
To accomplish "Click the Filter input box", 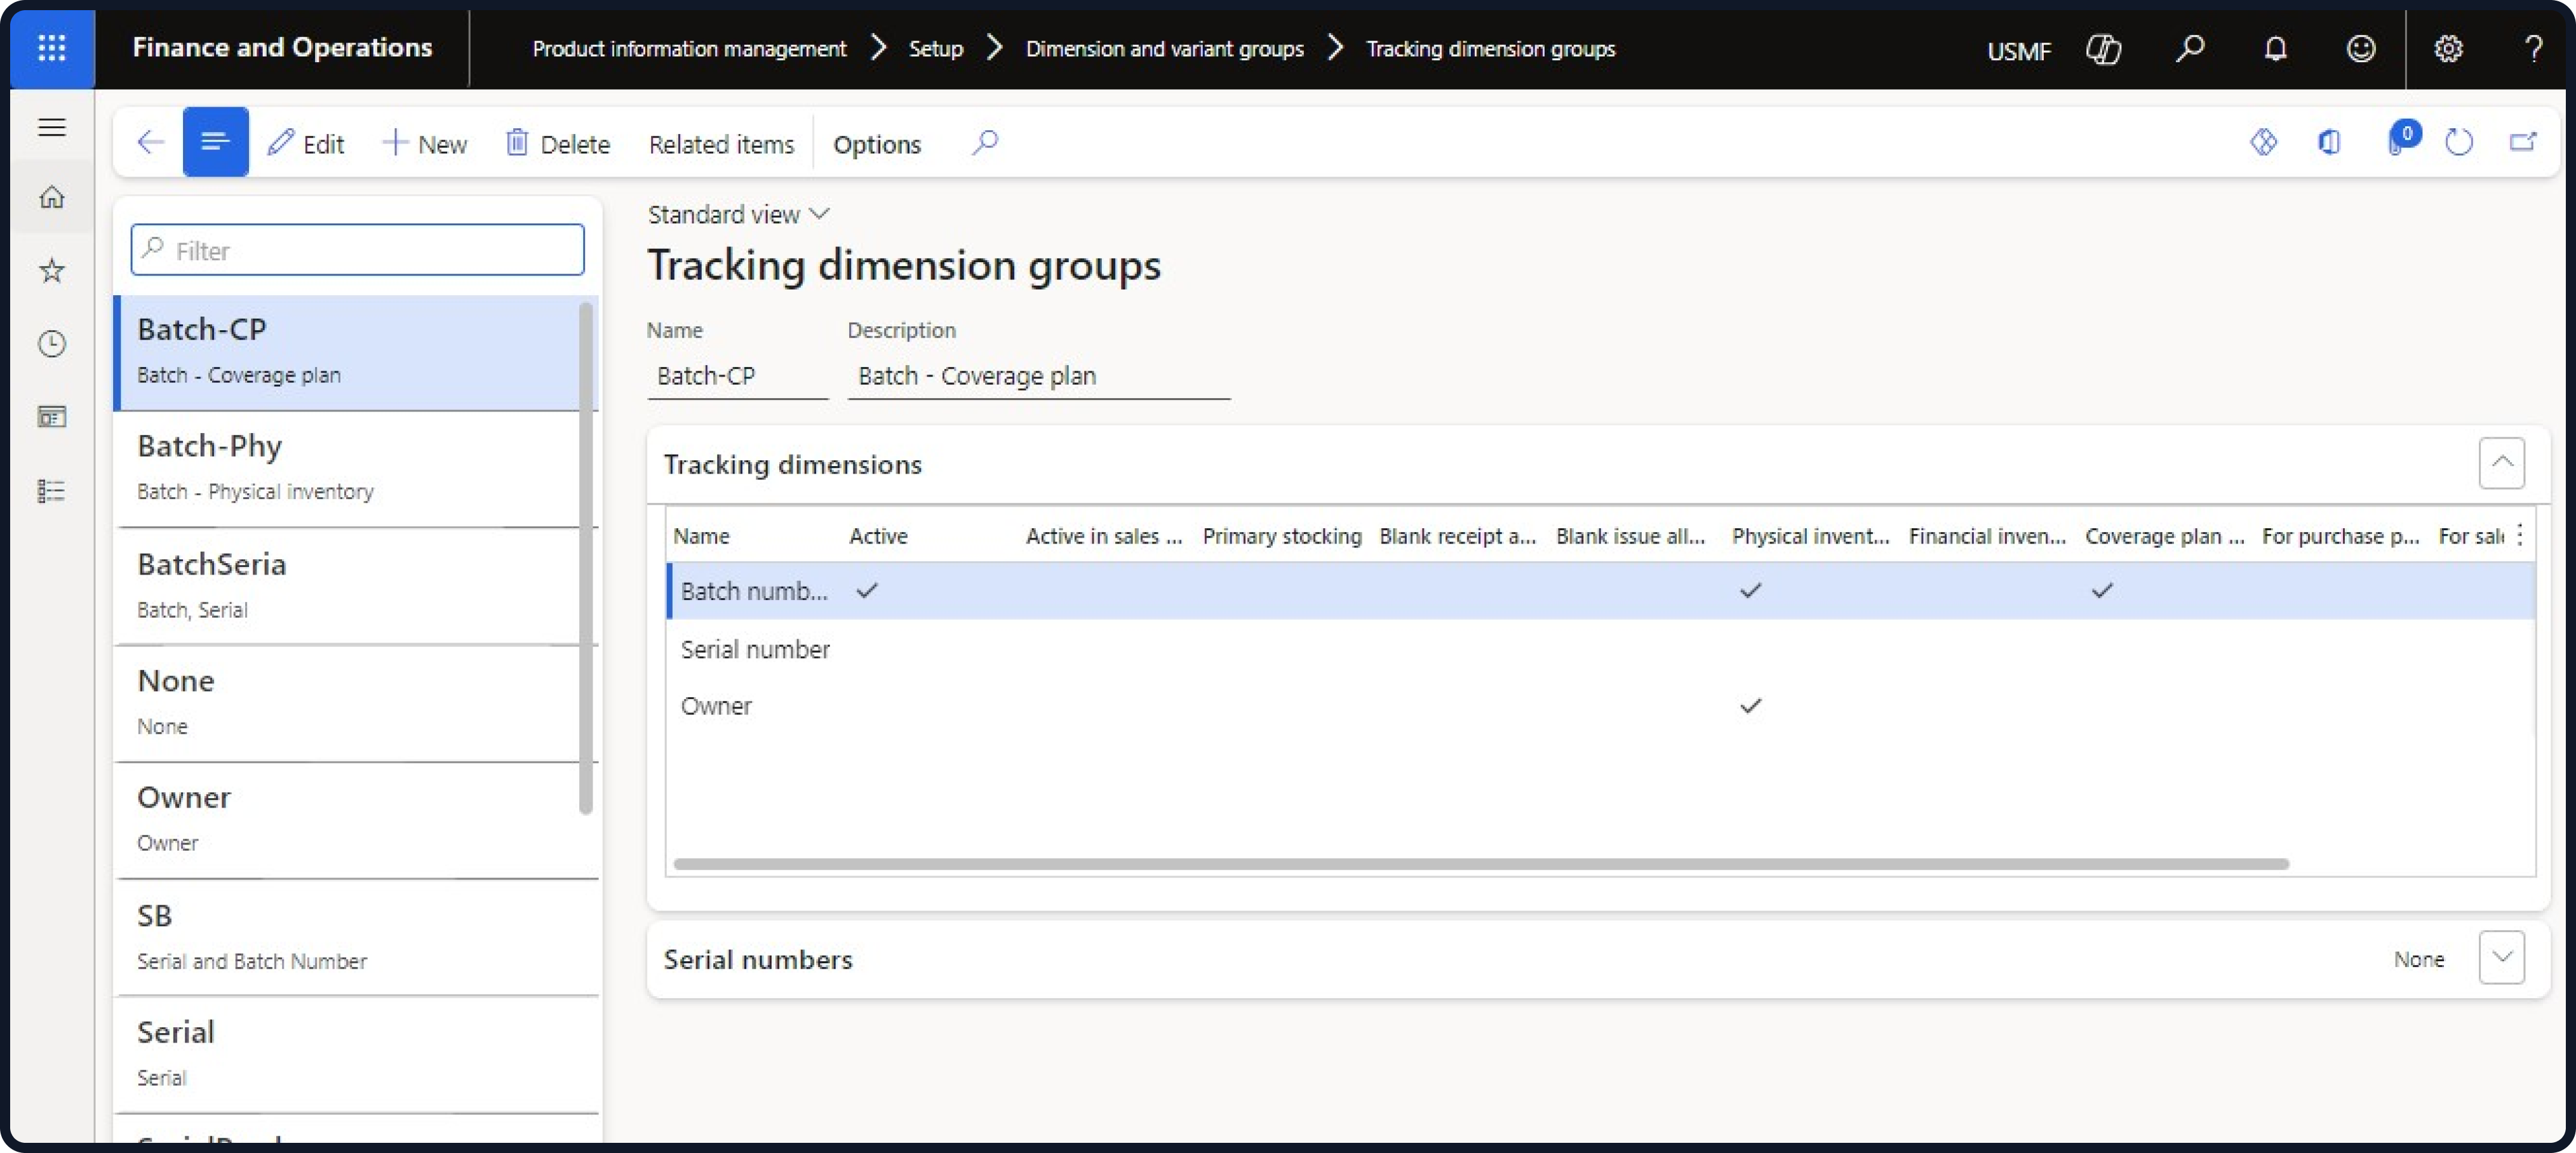I will [x=357, y=250].
